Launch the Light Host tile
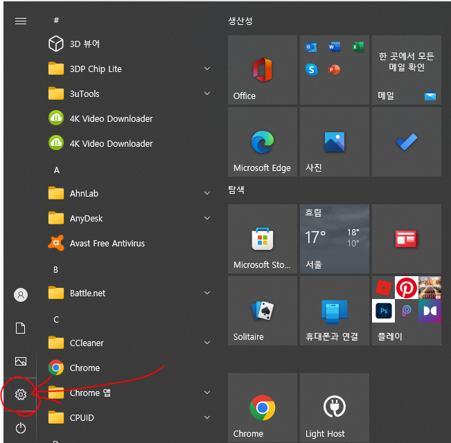The height and width of the screenshot is (443, 451). coord(335,408)
